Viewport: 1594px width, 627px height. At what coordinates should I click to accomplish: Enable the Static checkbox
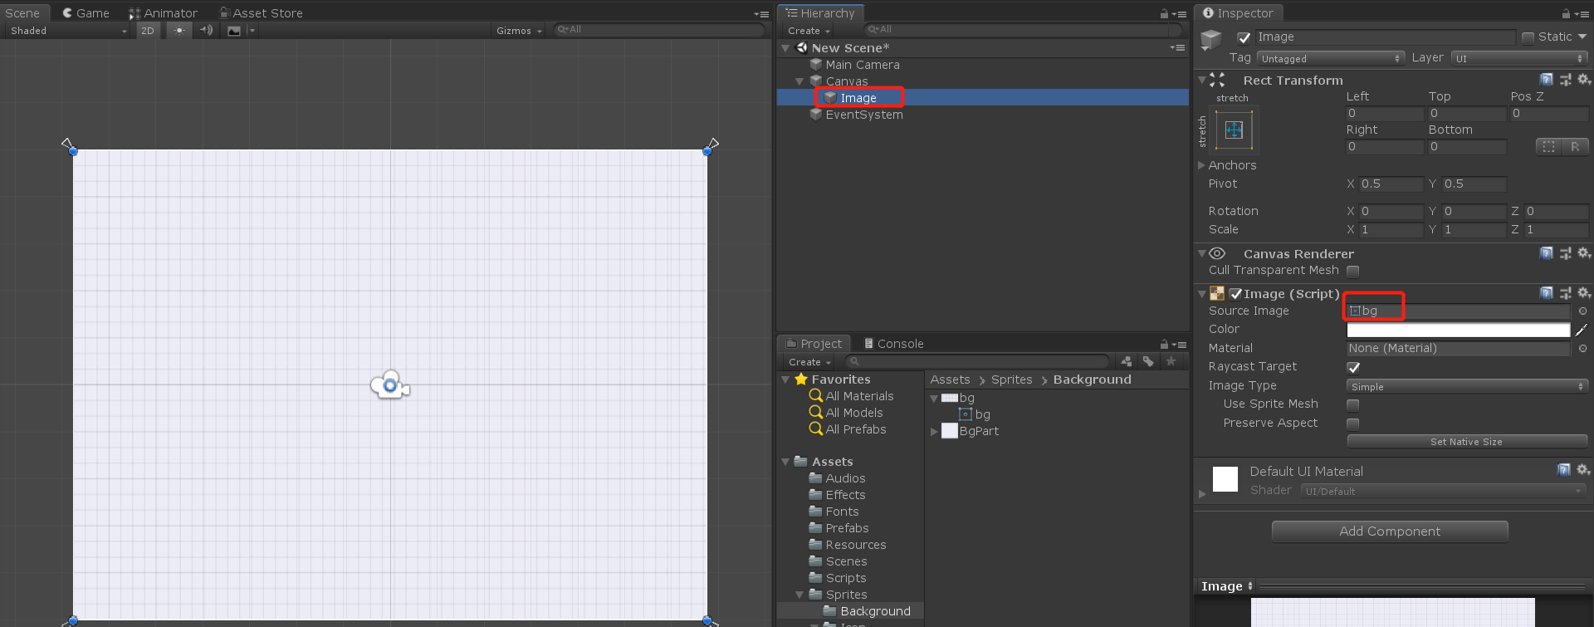click(1528, 37)
